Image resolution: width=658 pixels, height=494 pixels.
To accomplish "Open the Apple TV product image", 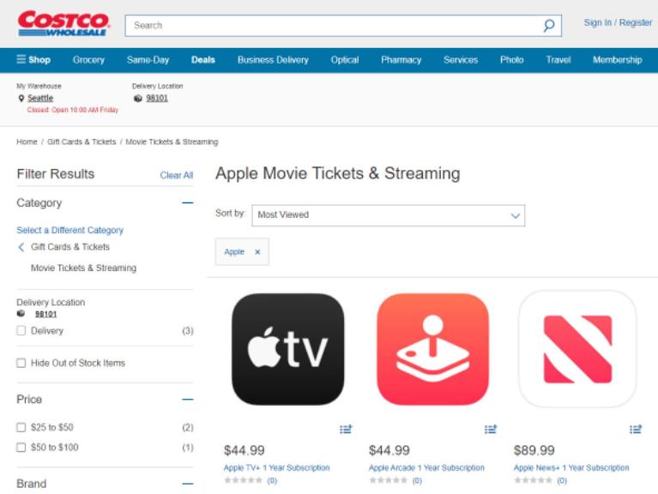I will (288, 349).
